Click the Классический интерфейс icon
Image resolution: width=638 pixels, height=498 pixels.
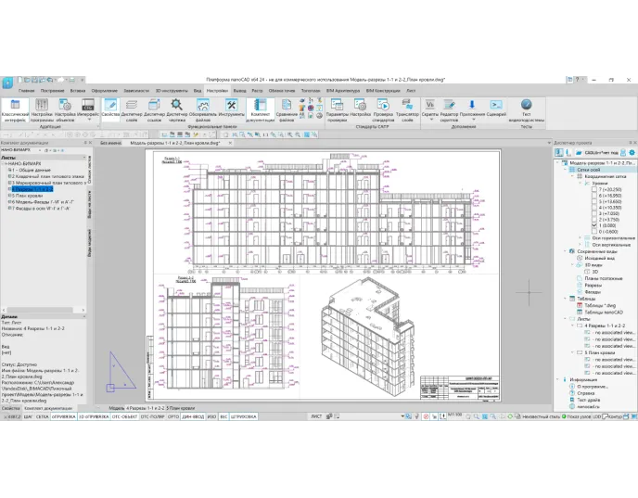pyautogui.click(x=16, y=108)
